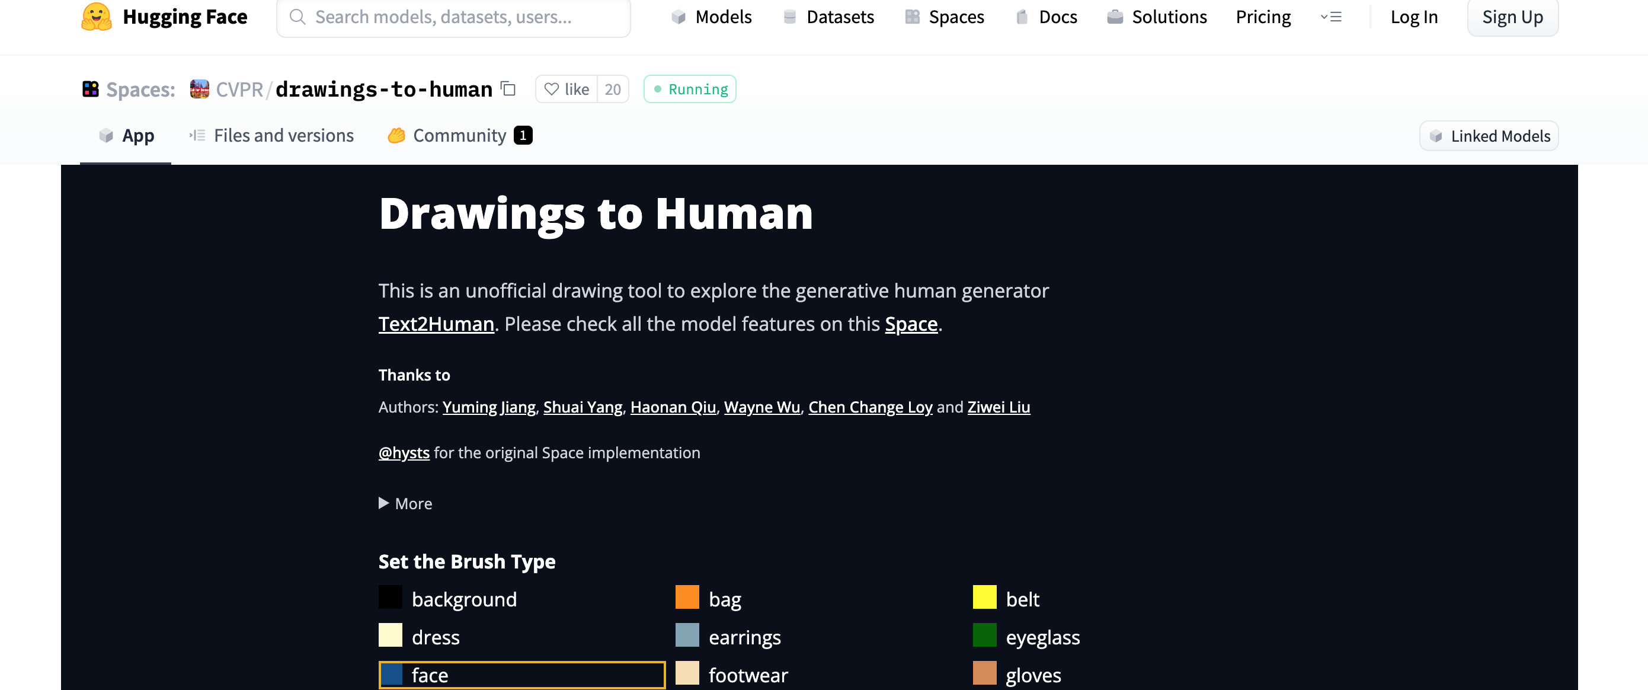This screenshot has height=690, width=1648.
Task: Click the Solutions briefcase icon
Action: pyautogui.click(x=1115, y=17)
